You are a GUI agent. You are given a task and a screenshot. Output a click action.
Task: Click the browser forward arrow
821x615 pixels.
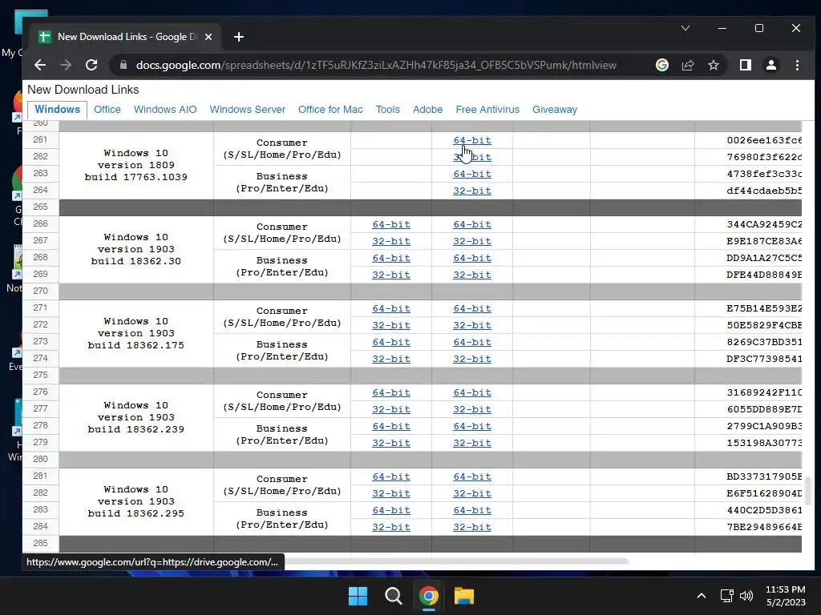(x=66, y=65)
